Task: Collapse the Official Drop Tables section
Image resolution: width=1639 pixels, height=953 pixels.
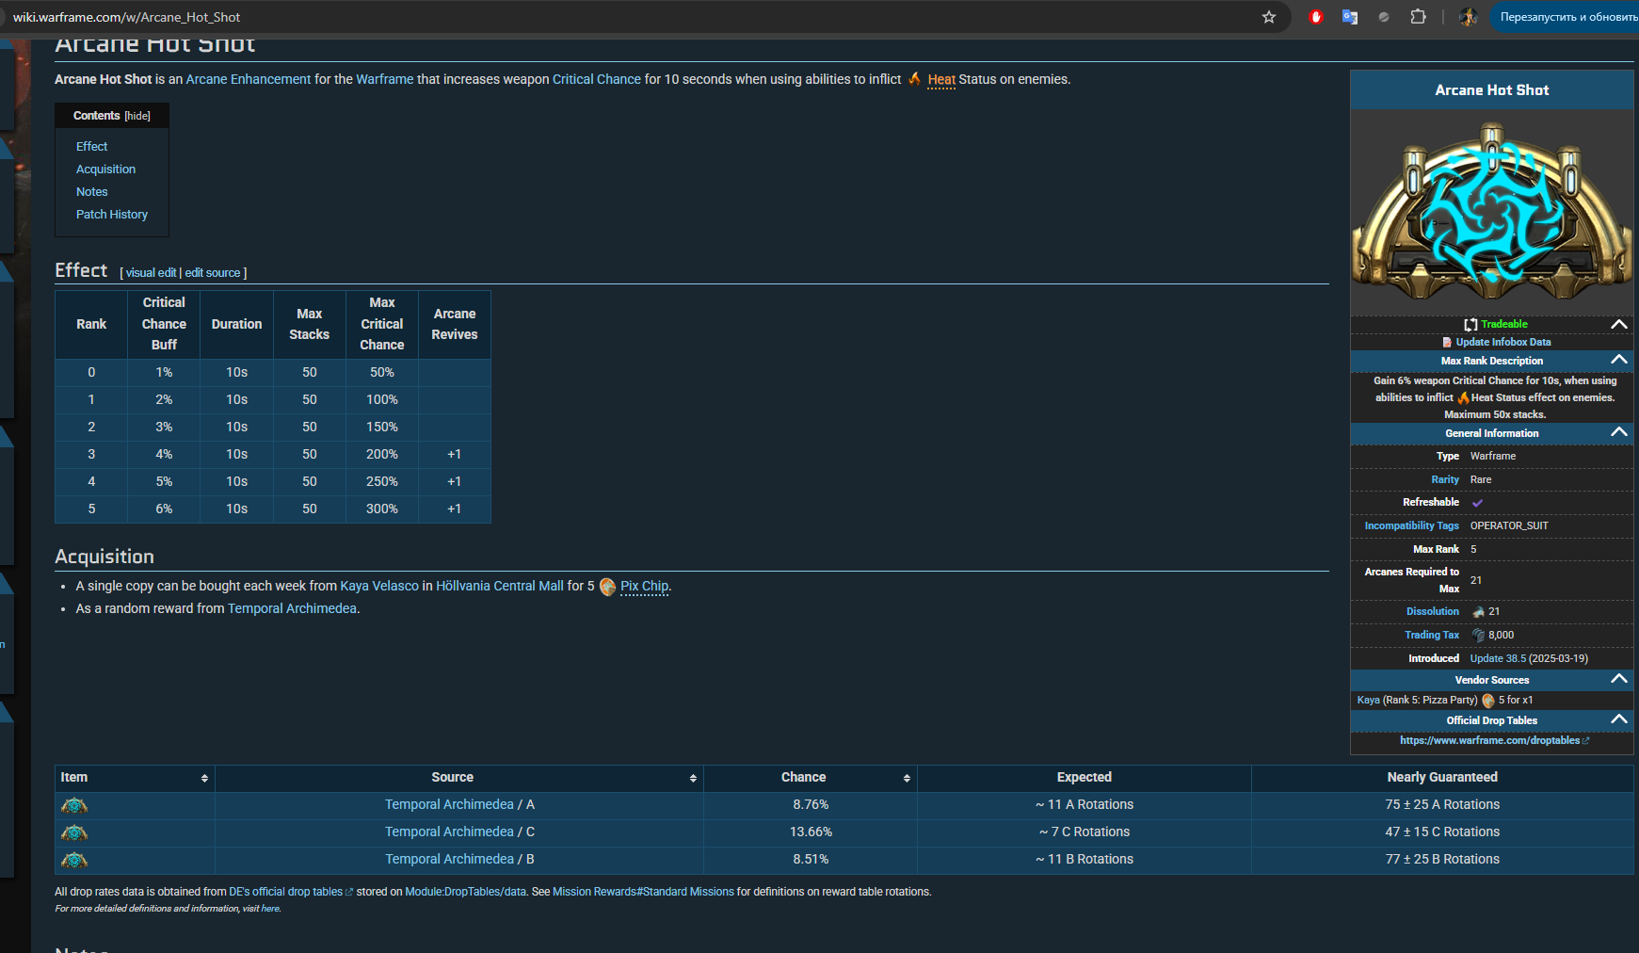Action: (x=1619, y=719)
